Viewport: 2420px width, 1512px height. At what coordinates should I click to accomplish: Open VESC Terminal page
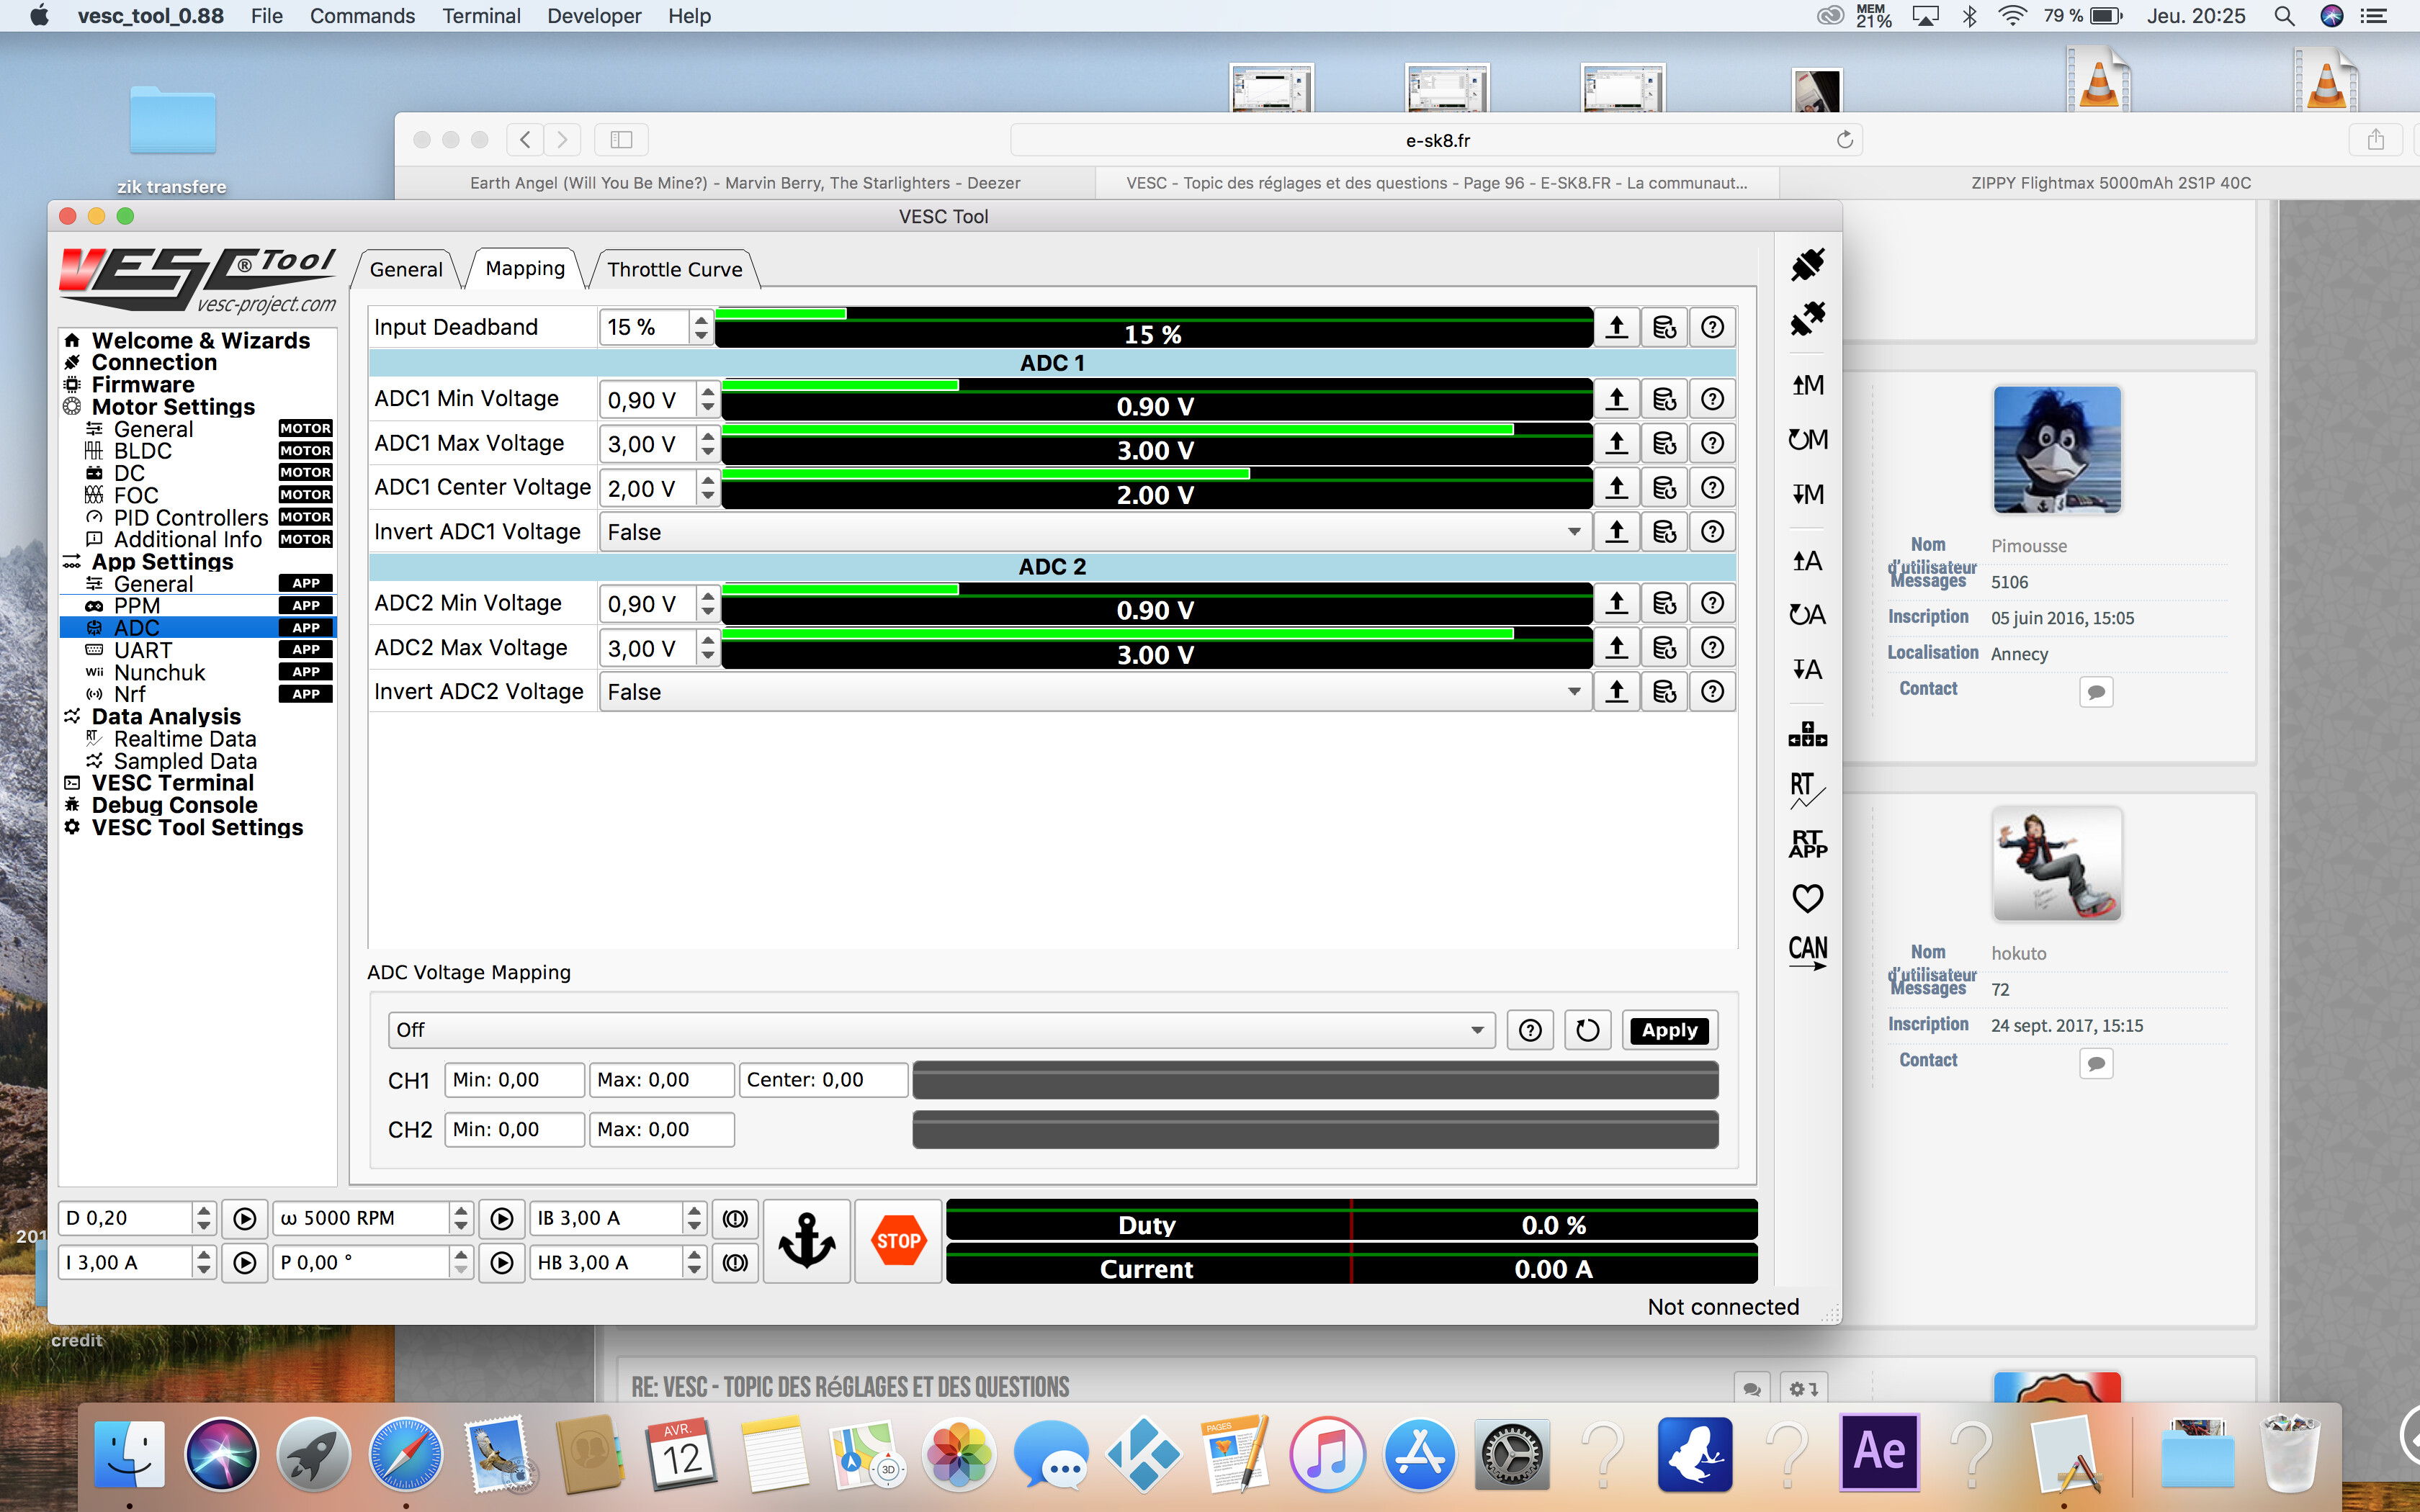click(172, 783)
